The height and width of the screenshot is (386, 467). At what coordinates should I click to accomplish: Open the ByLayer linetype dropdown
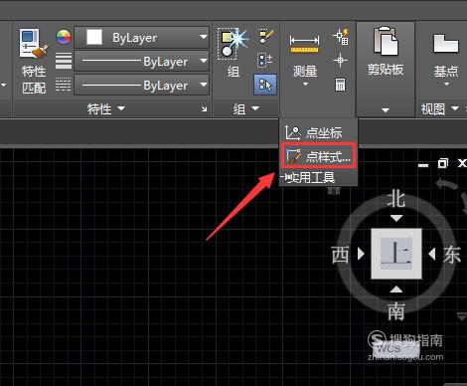[142, 86]
